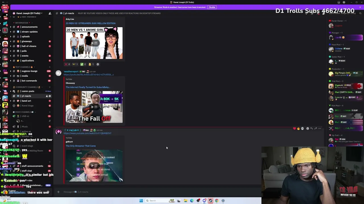Image resolution: width=364 pixels, height=204 pixels.
Task: Focus the yt-reacts message input box
Action: pos(159,192)
